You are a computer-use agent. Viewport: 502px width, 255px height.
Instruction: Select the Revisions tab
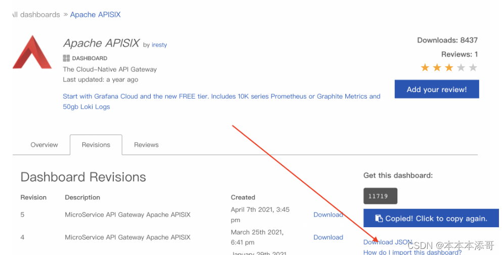(x=96, y=145)
